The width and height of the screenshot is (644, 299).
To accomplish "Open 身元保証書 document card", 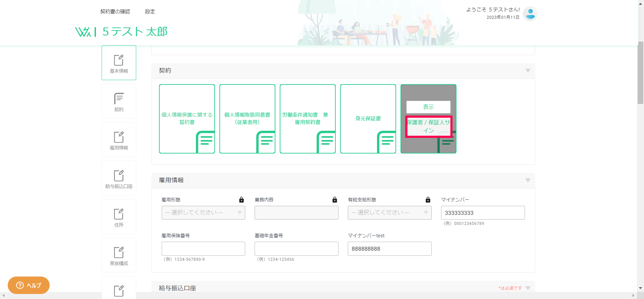I will (x=368, y=119).
